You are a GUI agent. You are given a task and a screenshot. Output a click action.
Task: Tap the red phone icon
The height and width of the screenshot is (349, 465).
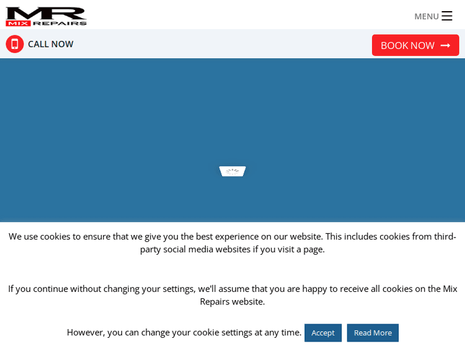[x=15, y=44]
